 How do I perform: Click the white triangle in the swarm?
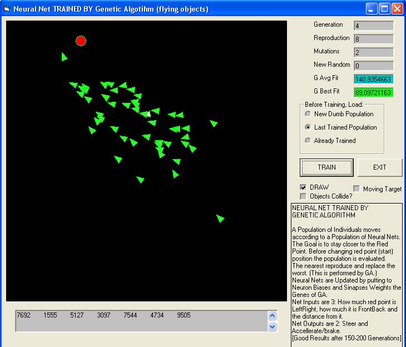tap(148, 114)
